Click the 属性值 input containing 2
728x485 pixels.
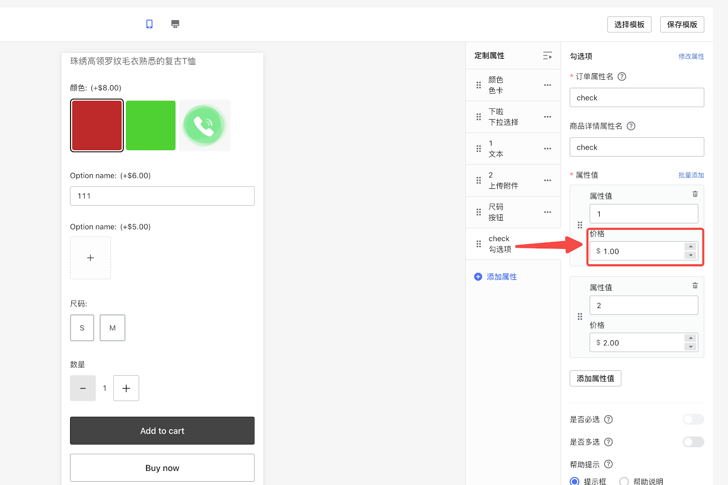tap(644, 305)
